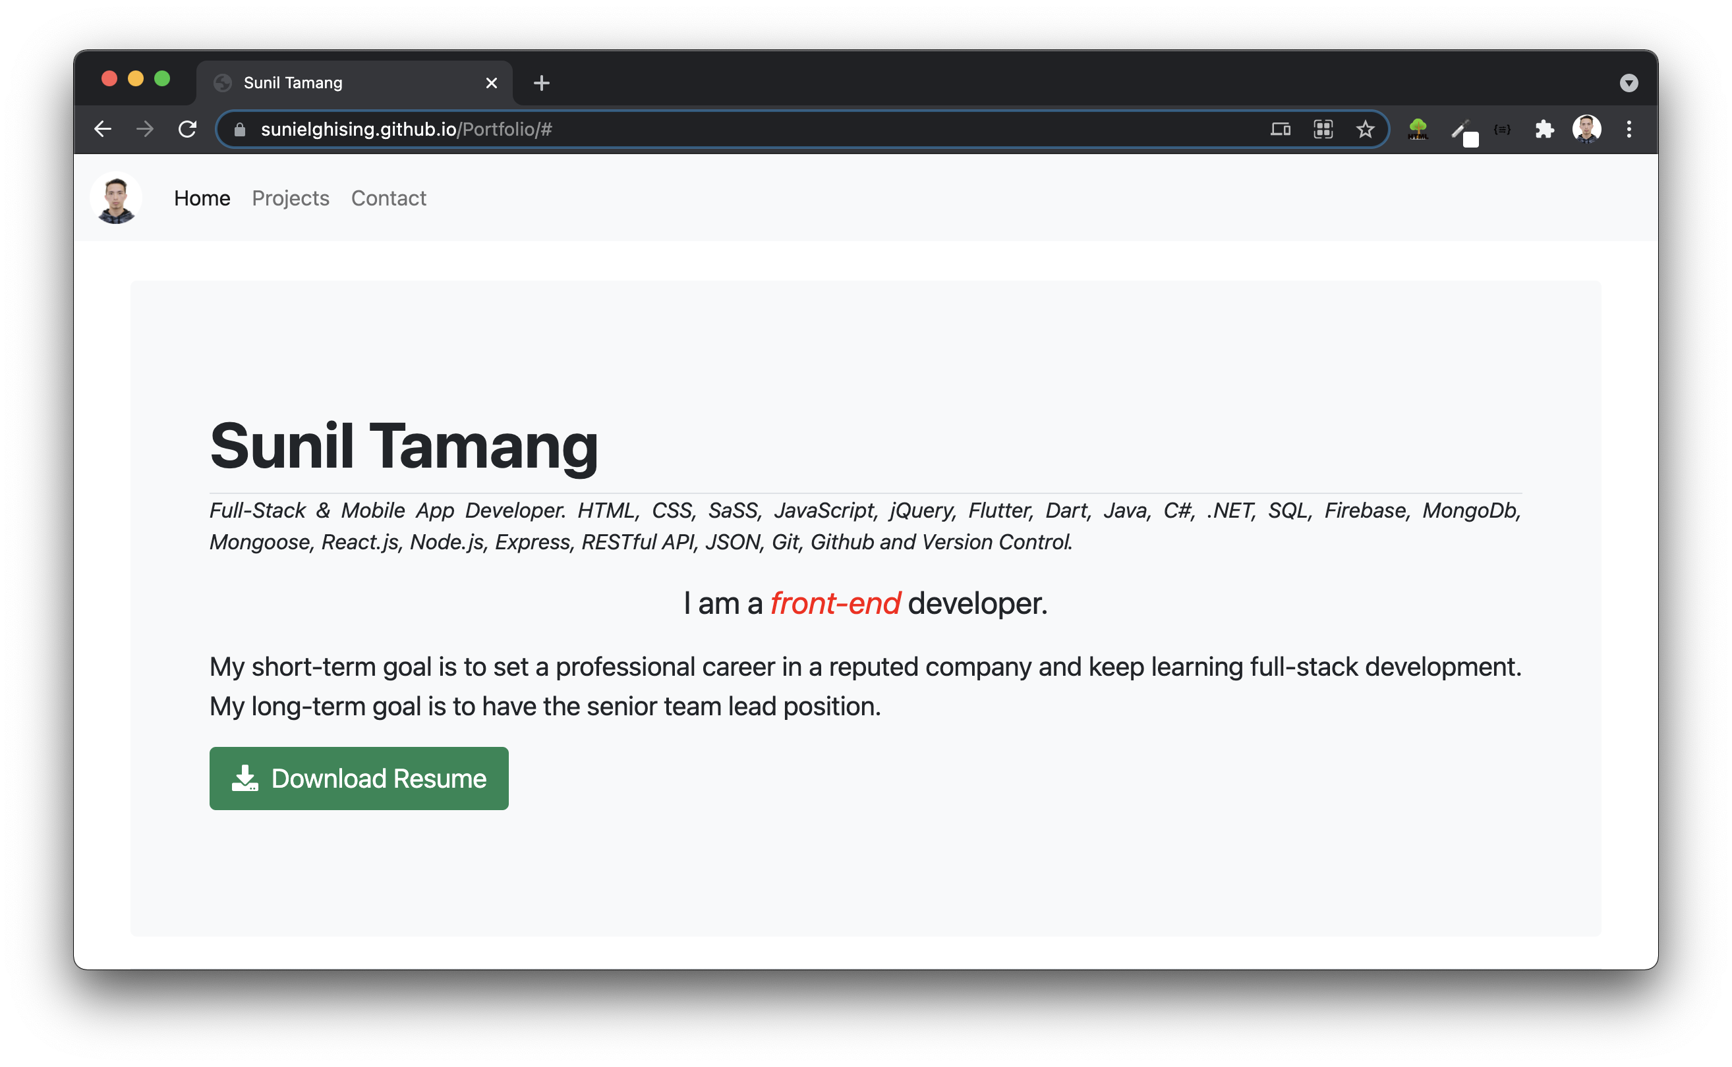Screen dimensions: 1732x1067
Task: Select the Home navigation link
Action: pos(202,198)
